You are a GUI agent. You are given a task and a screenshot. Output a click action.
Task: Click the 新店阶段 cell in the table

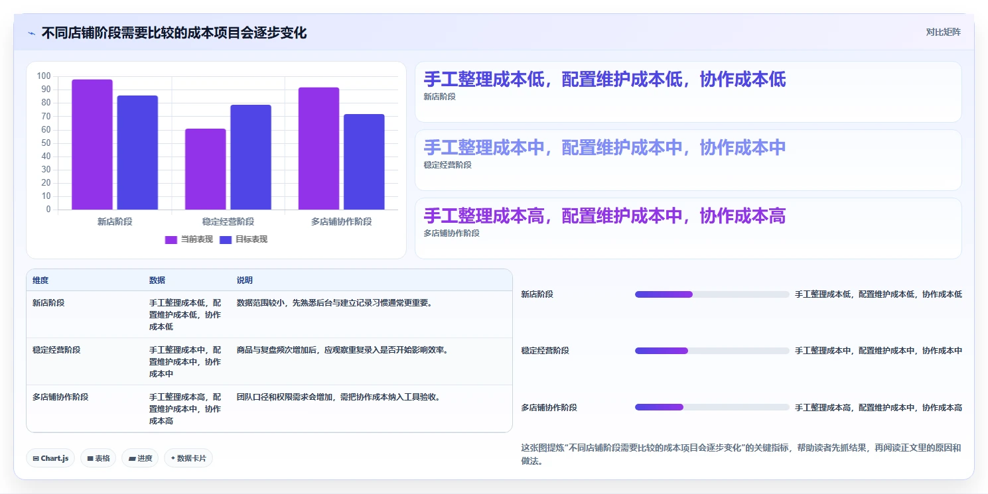tap(48, 303)
